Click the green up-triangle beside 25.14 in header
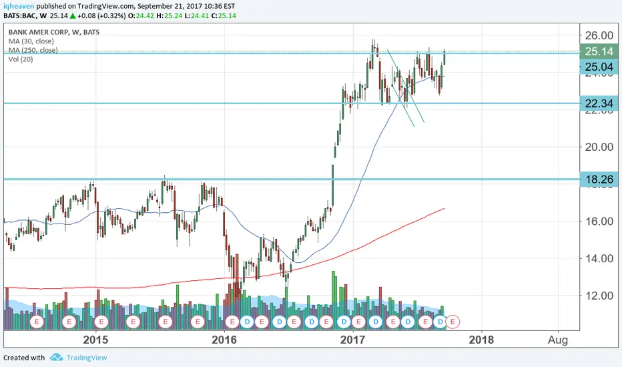 [73, 16]
